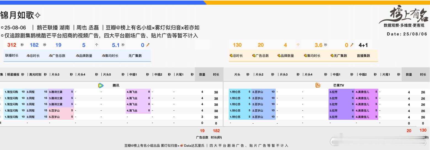Click red 130 duration total below Mango table

423,130
